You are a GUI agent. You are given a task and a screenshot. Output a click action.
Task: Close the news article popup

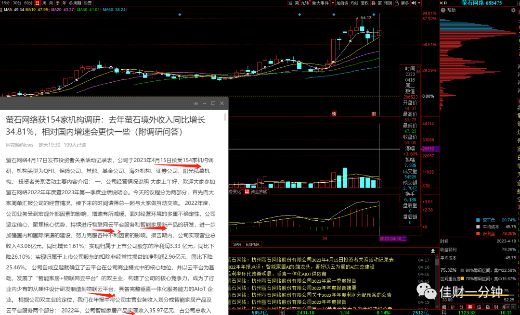click(222, 103)
